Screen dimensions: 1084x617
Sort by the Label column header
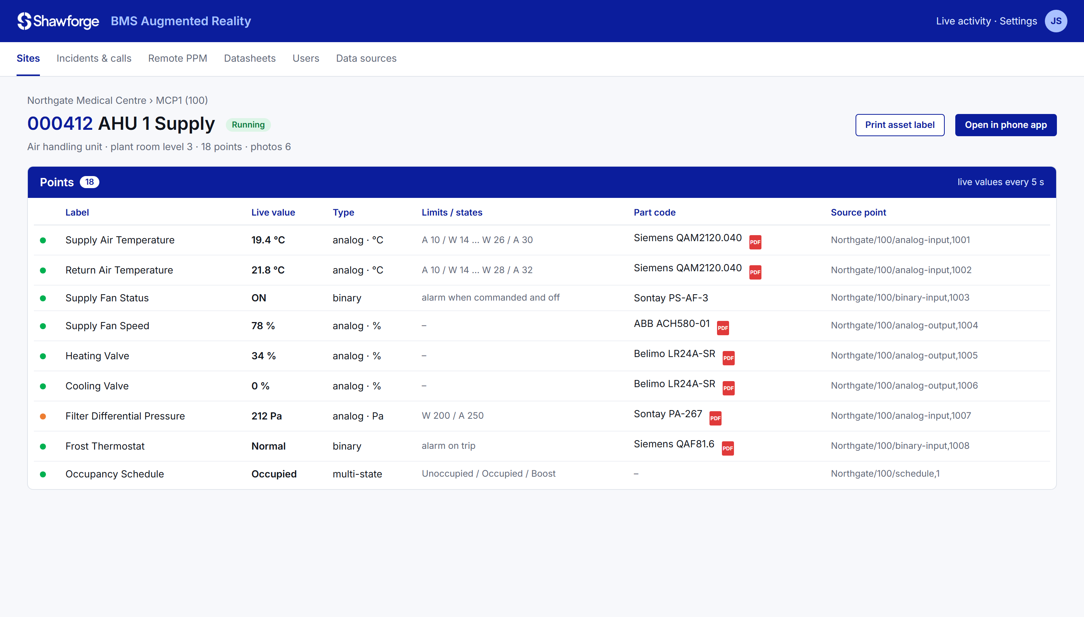point(77,212)
